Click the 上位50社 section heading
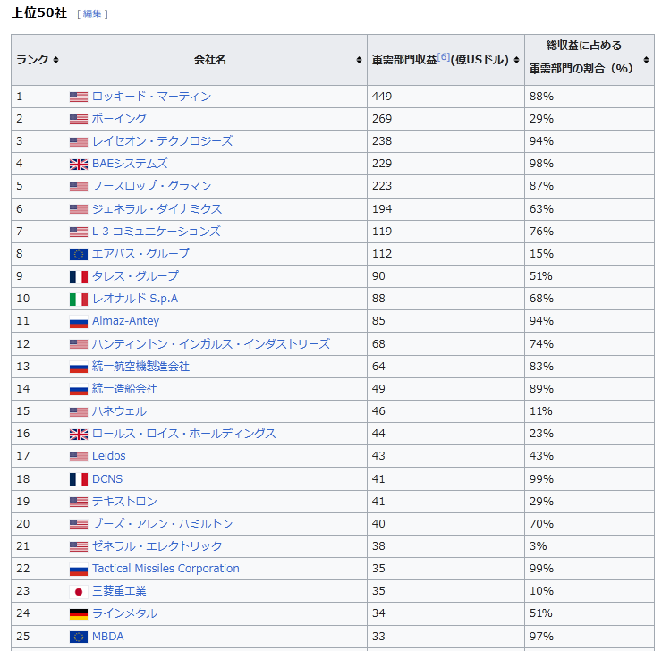 [x=38, y=13]
